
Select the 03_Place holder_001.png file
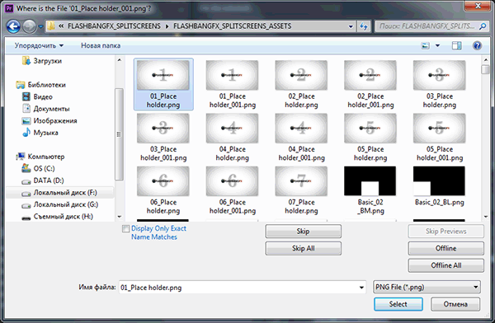(x=163, y=138)
